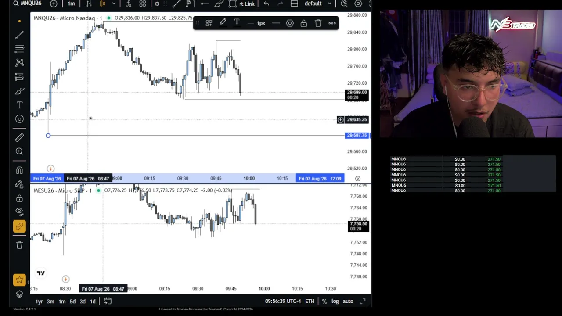Screen dimensions: 562x316
Task: Toggle the highlighted drawing sync link
Action: [19, 226]
